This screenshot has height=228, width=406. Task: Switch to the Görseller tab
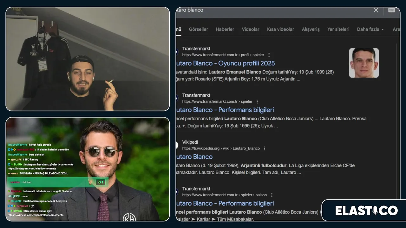pyautogui.click(x=198, y=29)
